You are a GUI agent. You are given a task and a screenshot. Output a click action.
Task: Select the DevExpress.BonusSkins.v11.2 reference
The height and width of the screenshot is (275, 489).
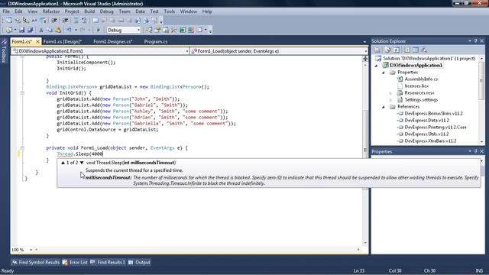pos(433,114)
